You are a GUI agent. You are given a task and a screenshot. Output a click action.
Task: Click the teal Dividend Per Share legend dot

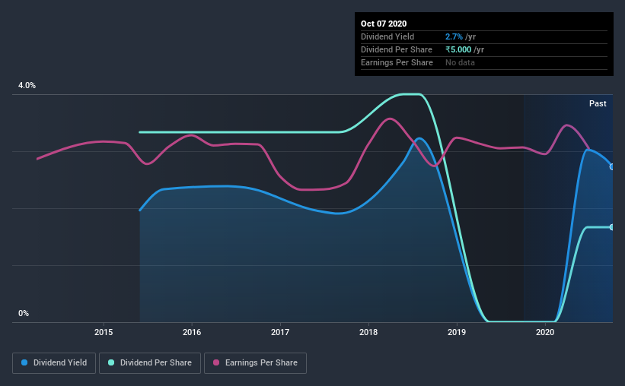[111, 362]
